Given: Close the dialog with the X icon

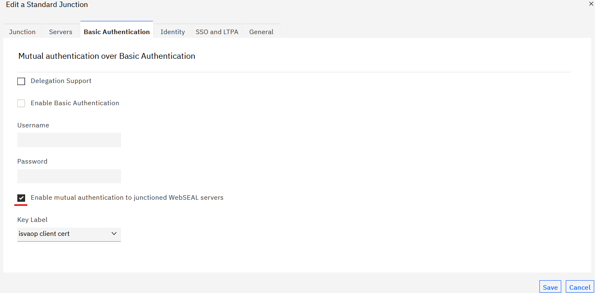Looking at the screenshot, I should click(x=590, y=4).
